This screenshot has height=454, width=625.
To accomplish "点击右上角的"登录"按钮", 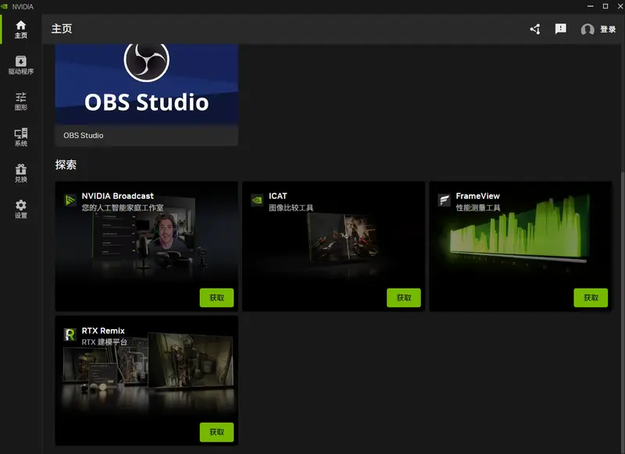I will (608, 30).
